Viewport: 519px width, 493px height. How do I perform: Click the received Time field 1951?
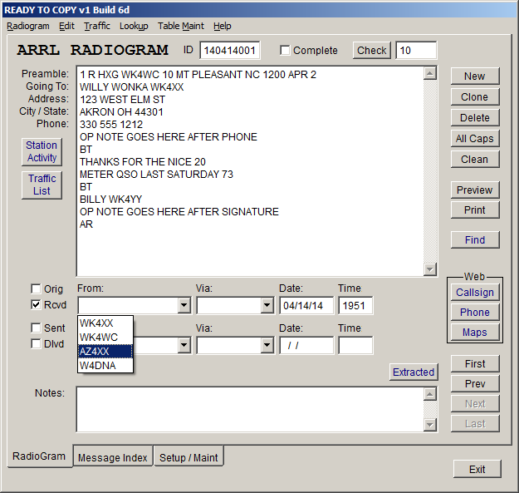(x=355, y=305)
